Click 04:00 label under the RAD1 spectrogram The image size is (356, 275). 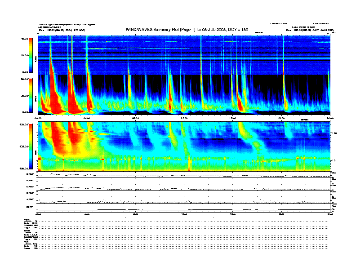pos(87,118)
